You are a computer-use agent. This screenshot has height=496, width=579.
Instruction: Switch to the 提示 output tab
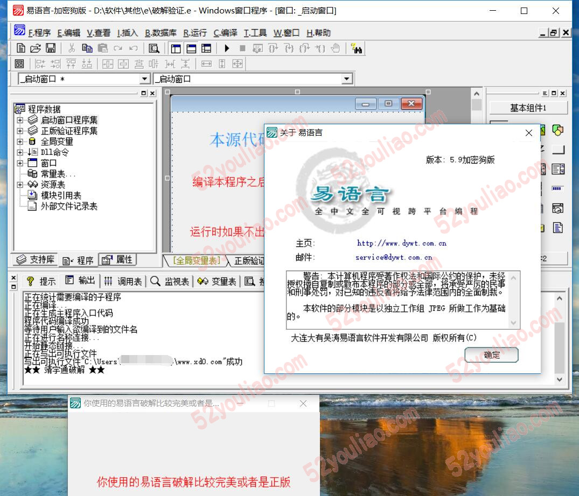(40, 281)
